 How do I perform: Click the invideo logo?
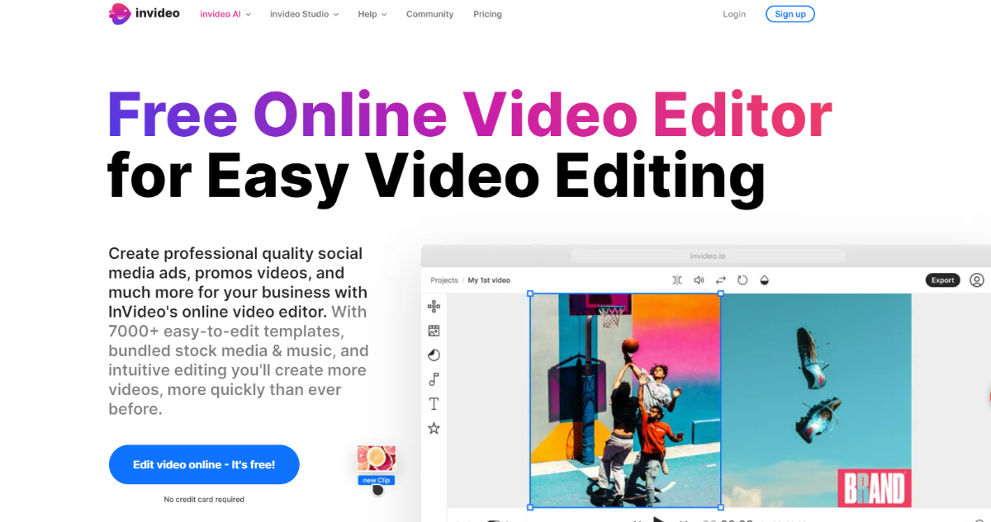pyautogui.click(x=145, y=13)
